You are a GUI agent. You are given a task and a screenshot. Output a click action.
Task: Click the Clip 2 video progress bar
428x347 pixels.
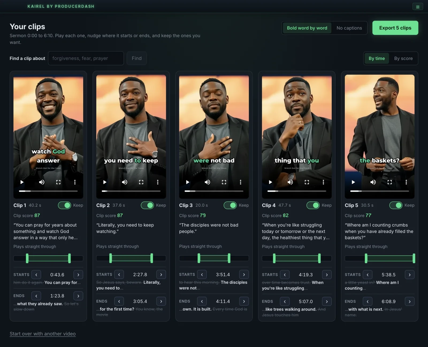click(131, 191)
